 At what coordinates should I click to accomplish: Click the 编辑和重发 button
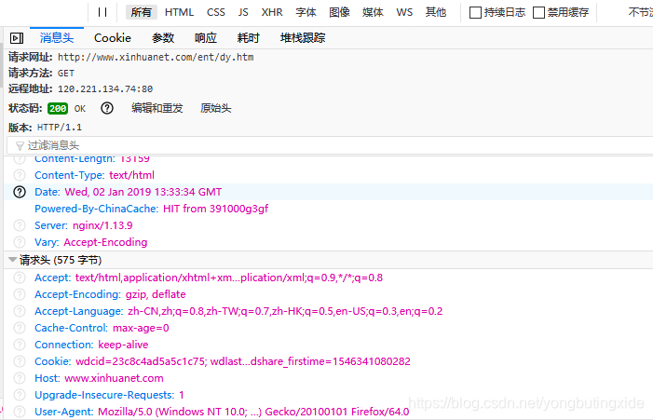[157, 108]
